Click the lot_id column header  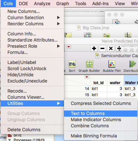click(x=99, y=83)
